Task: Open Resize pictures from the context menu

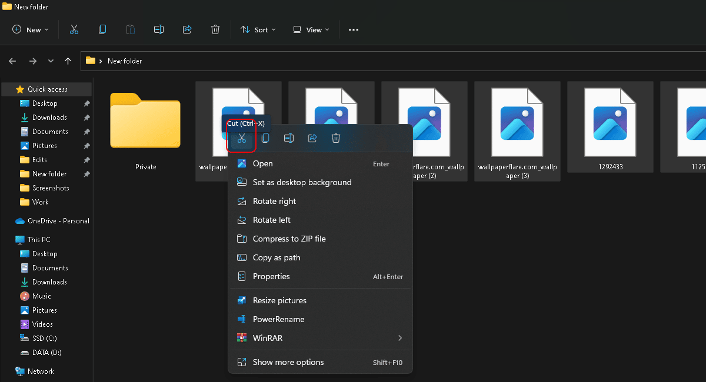Action: pyautogui.click(x=279, y=300)
